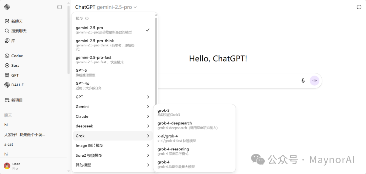Select grok-3 from the Grok submenu

(195, 112)
